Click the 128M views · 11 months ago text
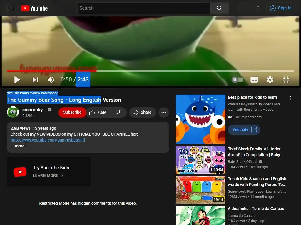 (x=251, y=197)
